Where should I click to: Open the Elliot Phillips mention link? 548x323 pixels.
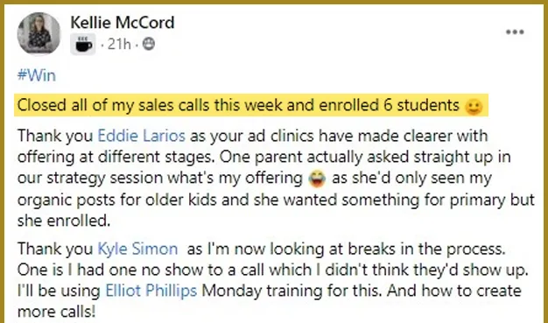(x=151, y=291)
